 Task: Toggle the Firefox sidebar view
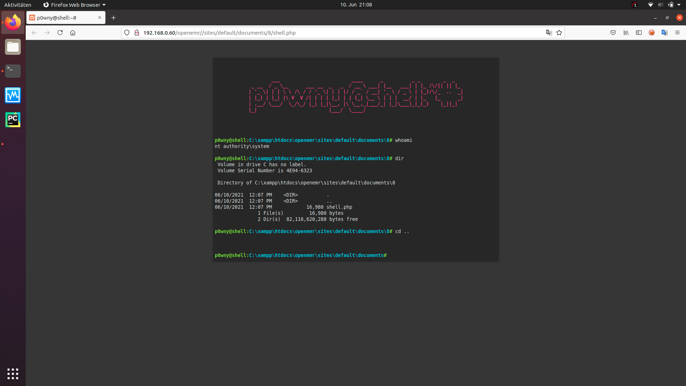639,33
